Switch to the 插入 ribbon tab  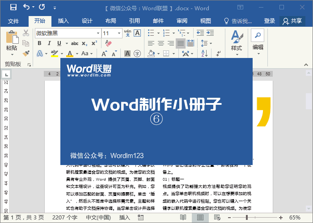click(63, 21)
